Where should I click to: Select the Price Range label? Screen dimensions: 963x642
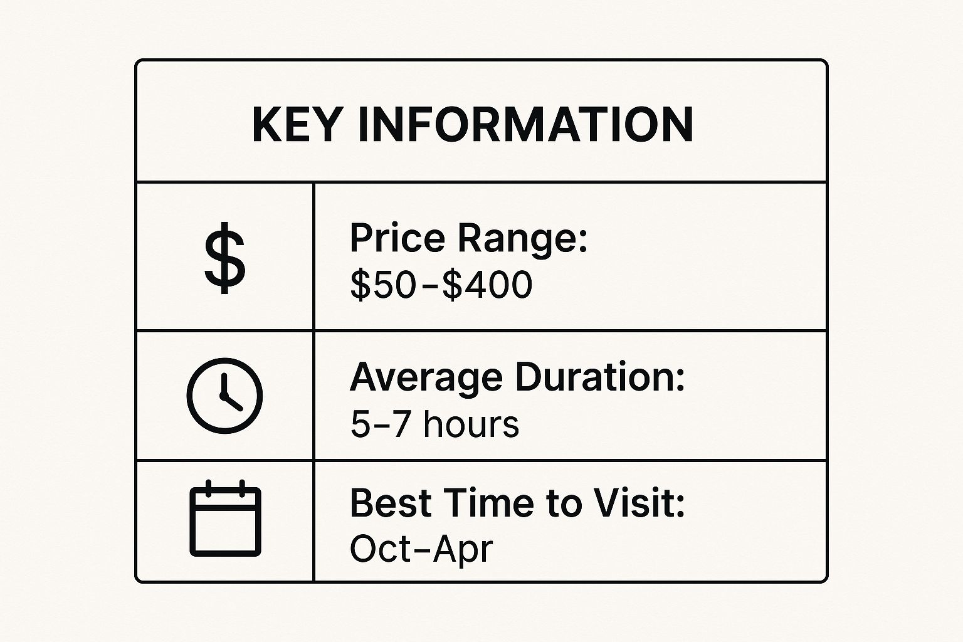(x=468, y=239)
